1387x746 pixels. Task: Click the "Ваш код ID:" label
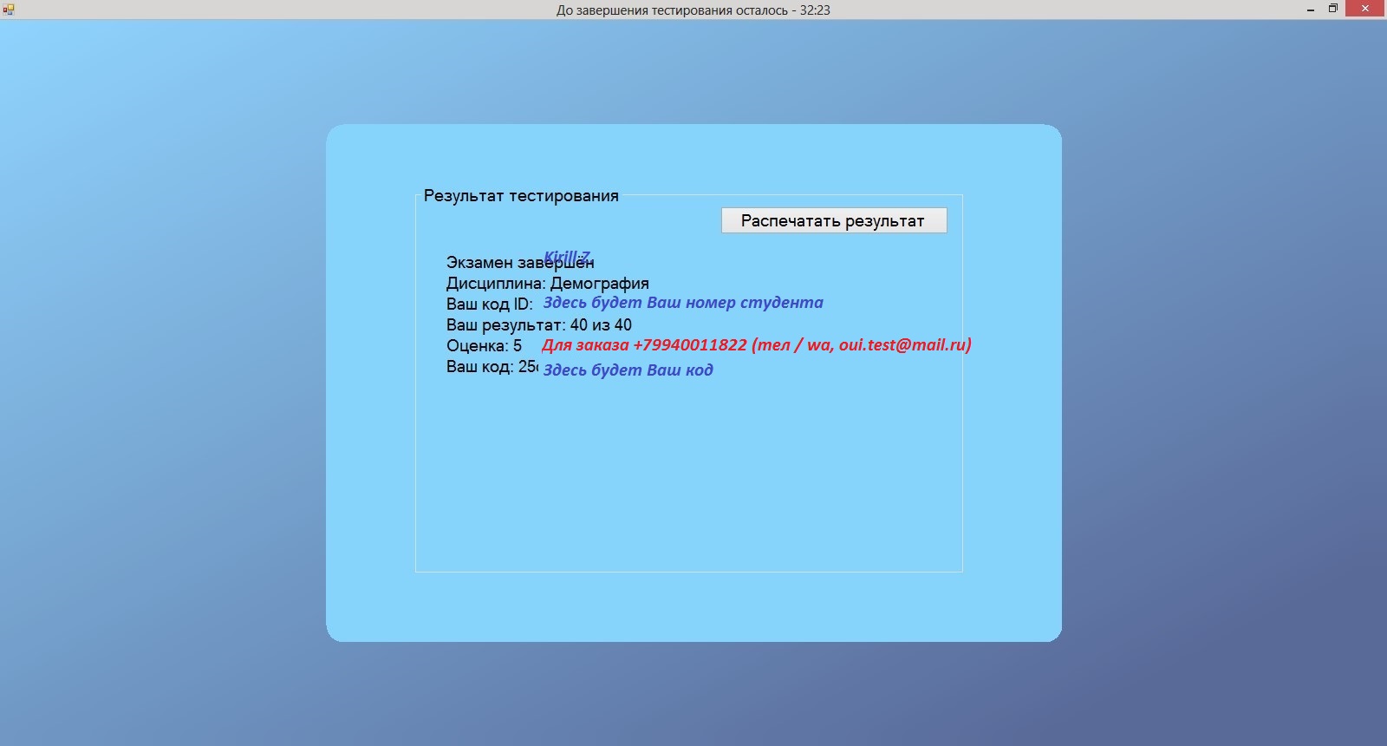tap(489, 304)
